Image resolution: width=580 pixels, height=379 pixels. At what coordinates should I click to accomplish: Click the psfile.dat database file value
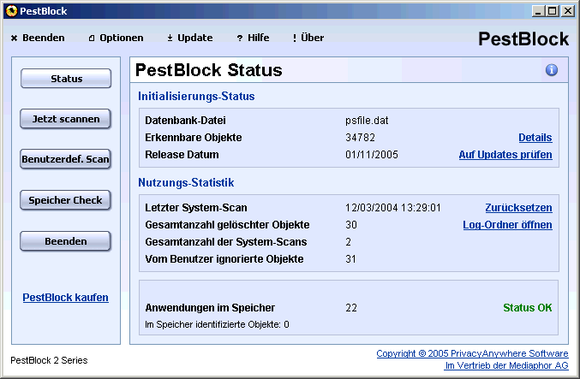367,121
